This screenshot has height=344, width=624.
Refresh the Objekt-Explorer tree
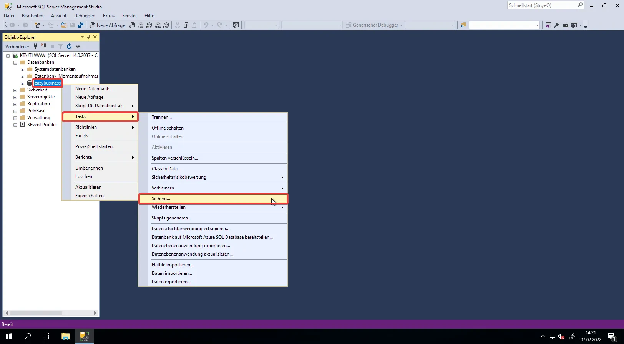click(69, 46)
